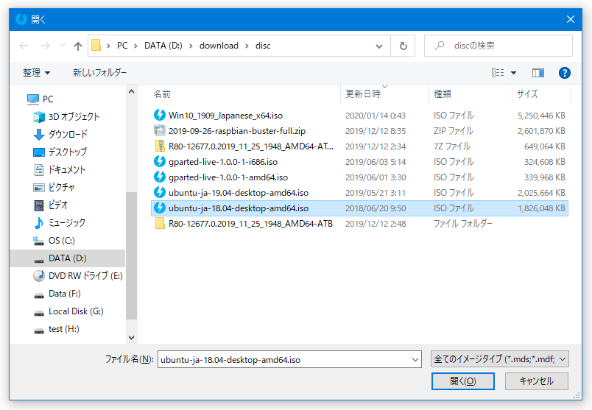Select DVD RW ドライブ (E:)
This screenshot has height=410, width=592.
78,276
